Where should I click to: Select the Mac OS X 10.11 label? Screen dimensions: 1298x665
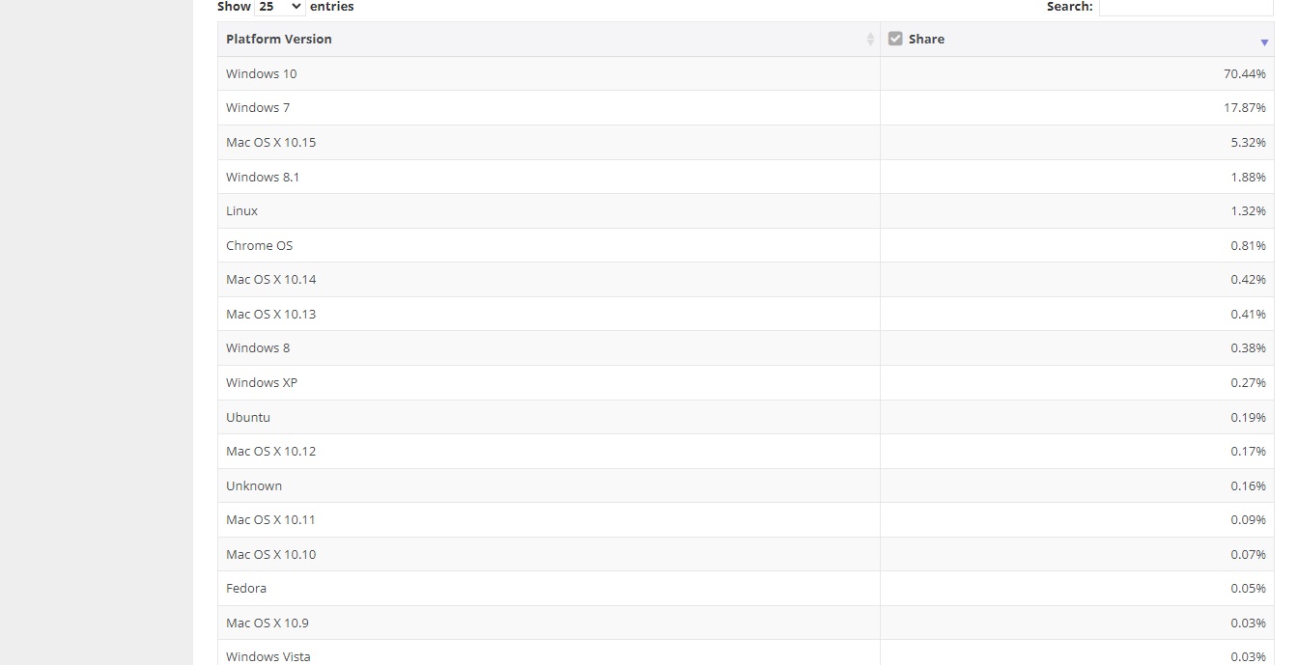[x=271, y=519]
